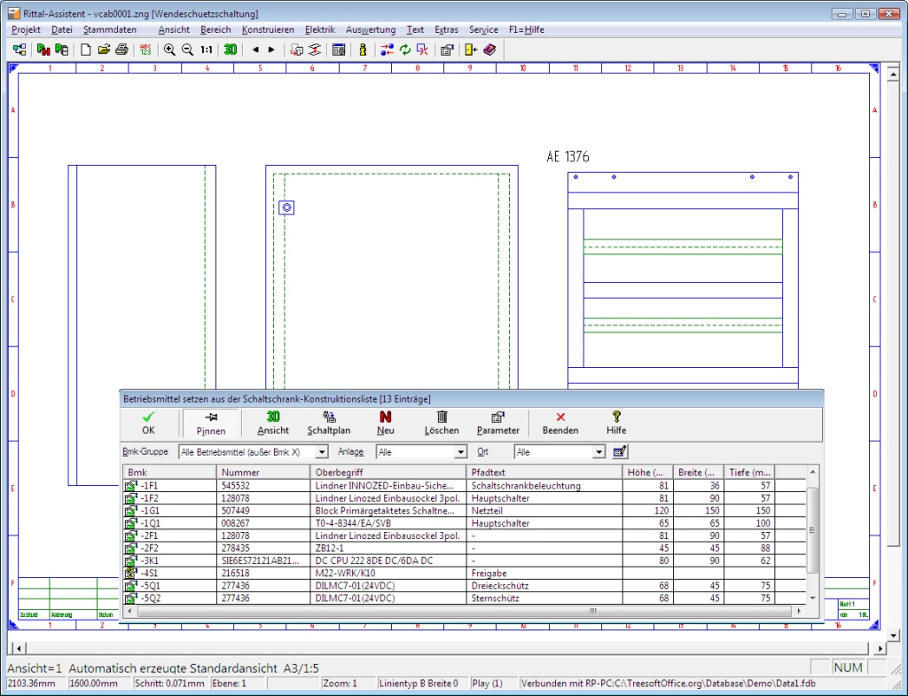Screen dimensions: 908x696
Task: Click the edit icon beside Ort dropdown
Action: coord(620,452)
